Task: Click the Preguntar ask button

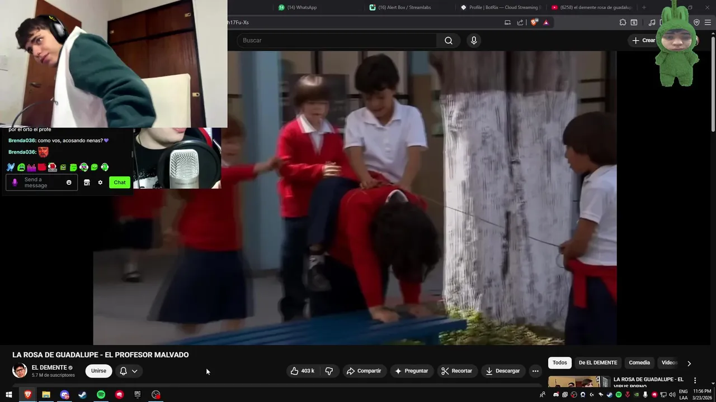Action: click(411, 371)
